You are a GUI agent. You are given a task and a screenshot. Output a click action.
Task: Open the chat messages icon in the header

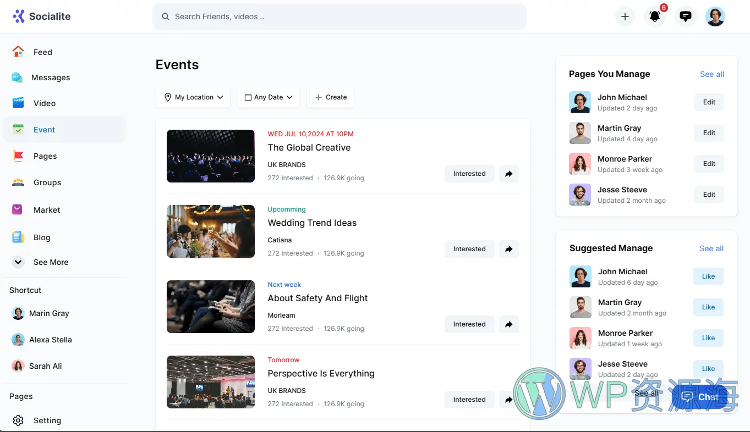tap(685, 16)
